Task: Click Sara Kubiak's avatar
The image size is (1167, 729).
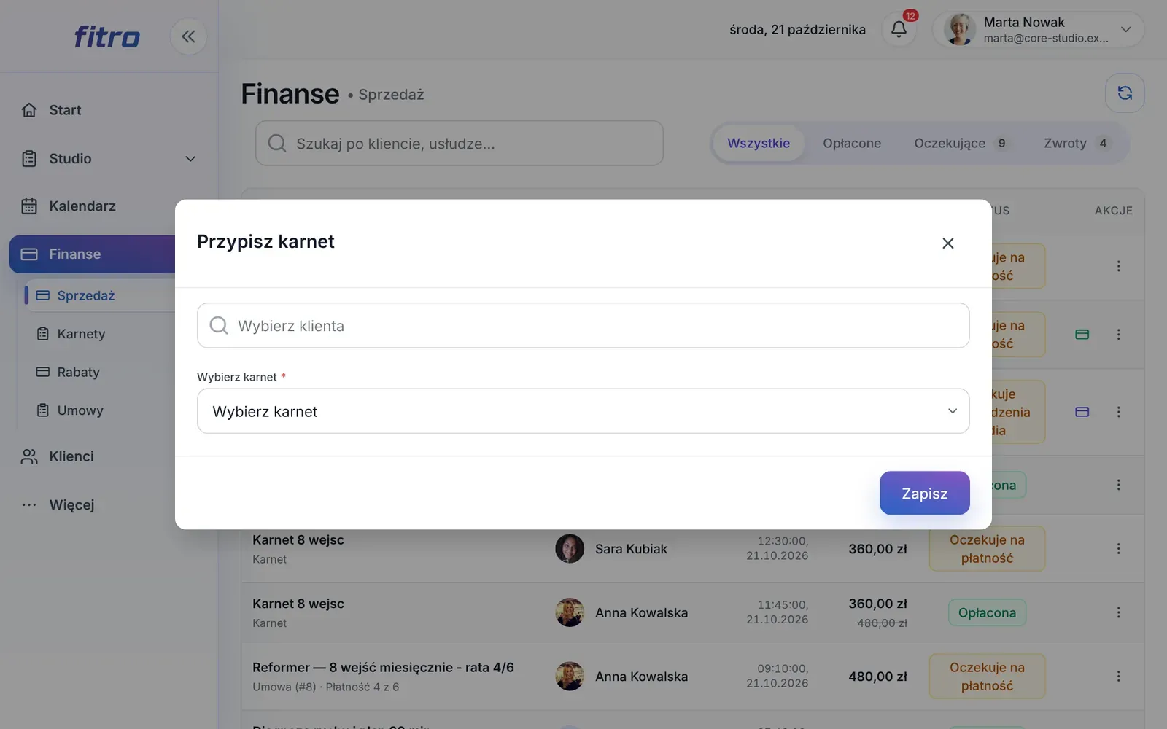Action: tap(570, 549)
